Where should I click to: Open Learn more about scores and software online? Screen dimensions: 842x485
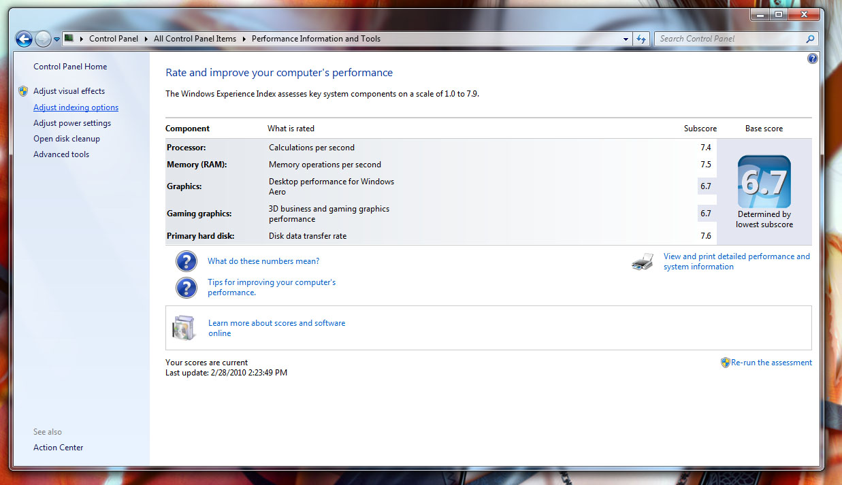tap(276, 328)
